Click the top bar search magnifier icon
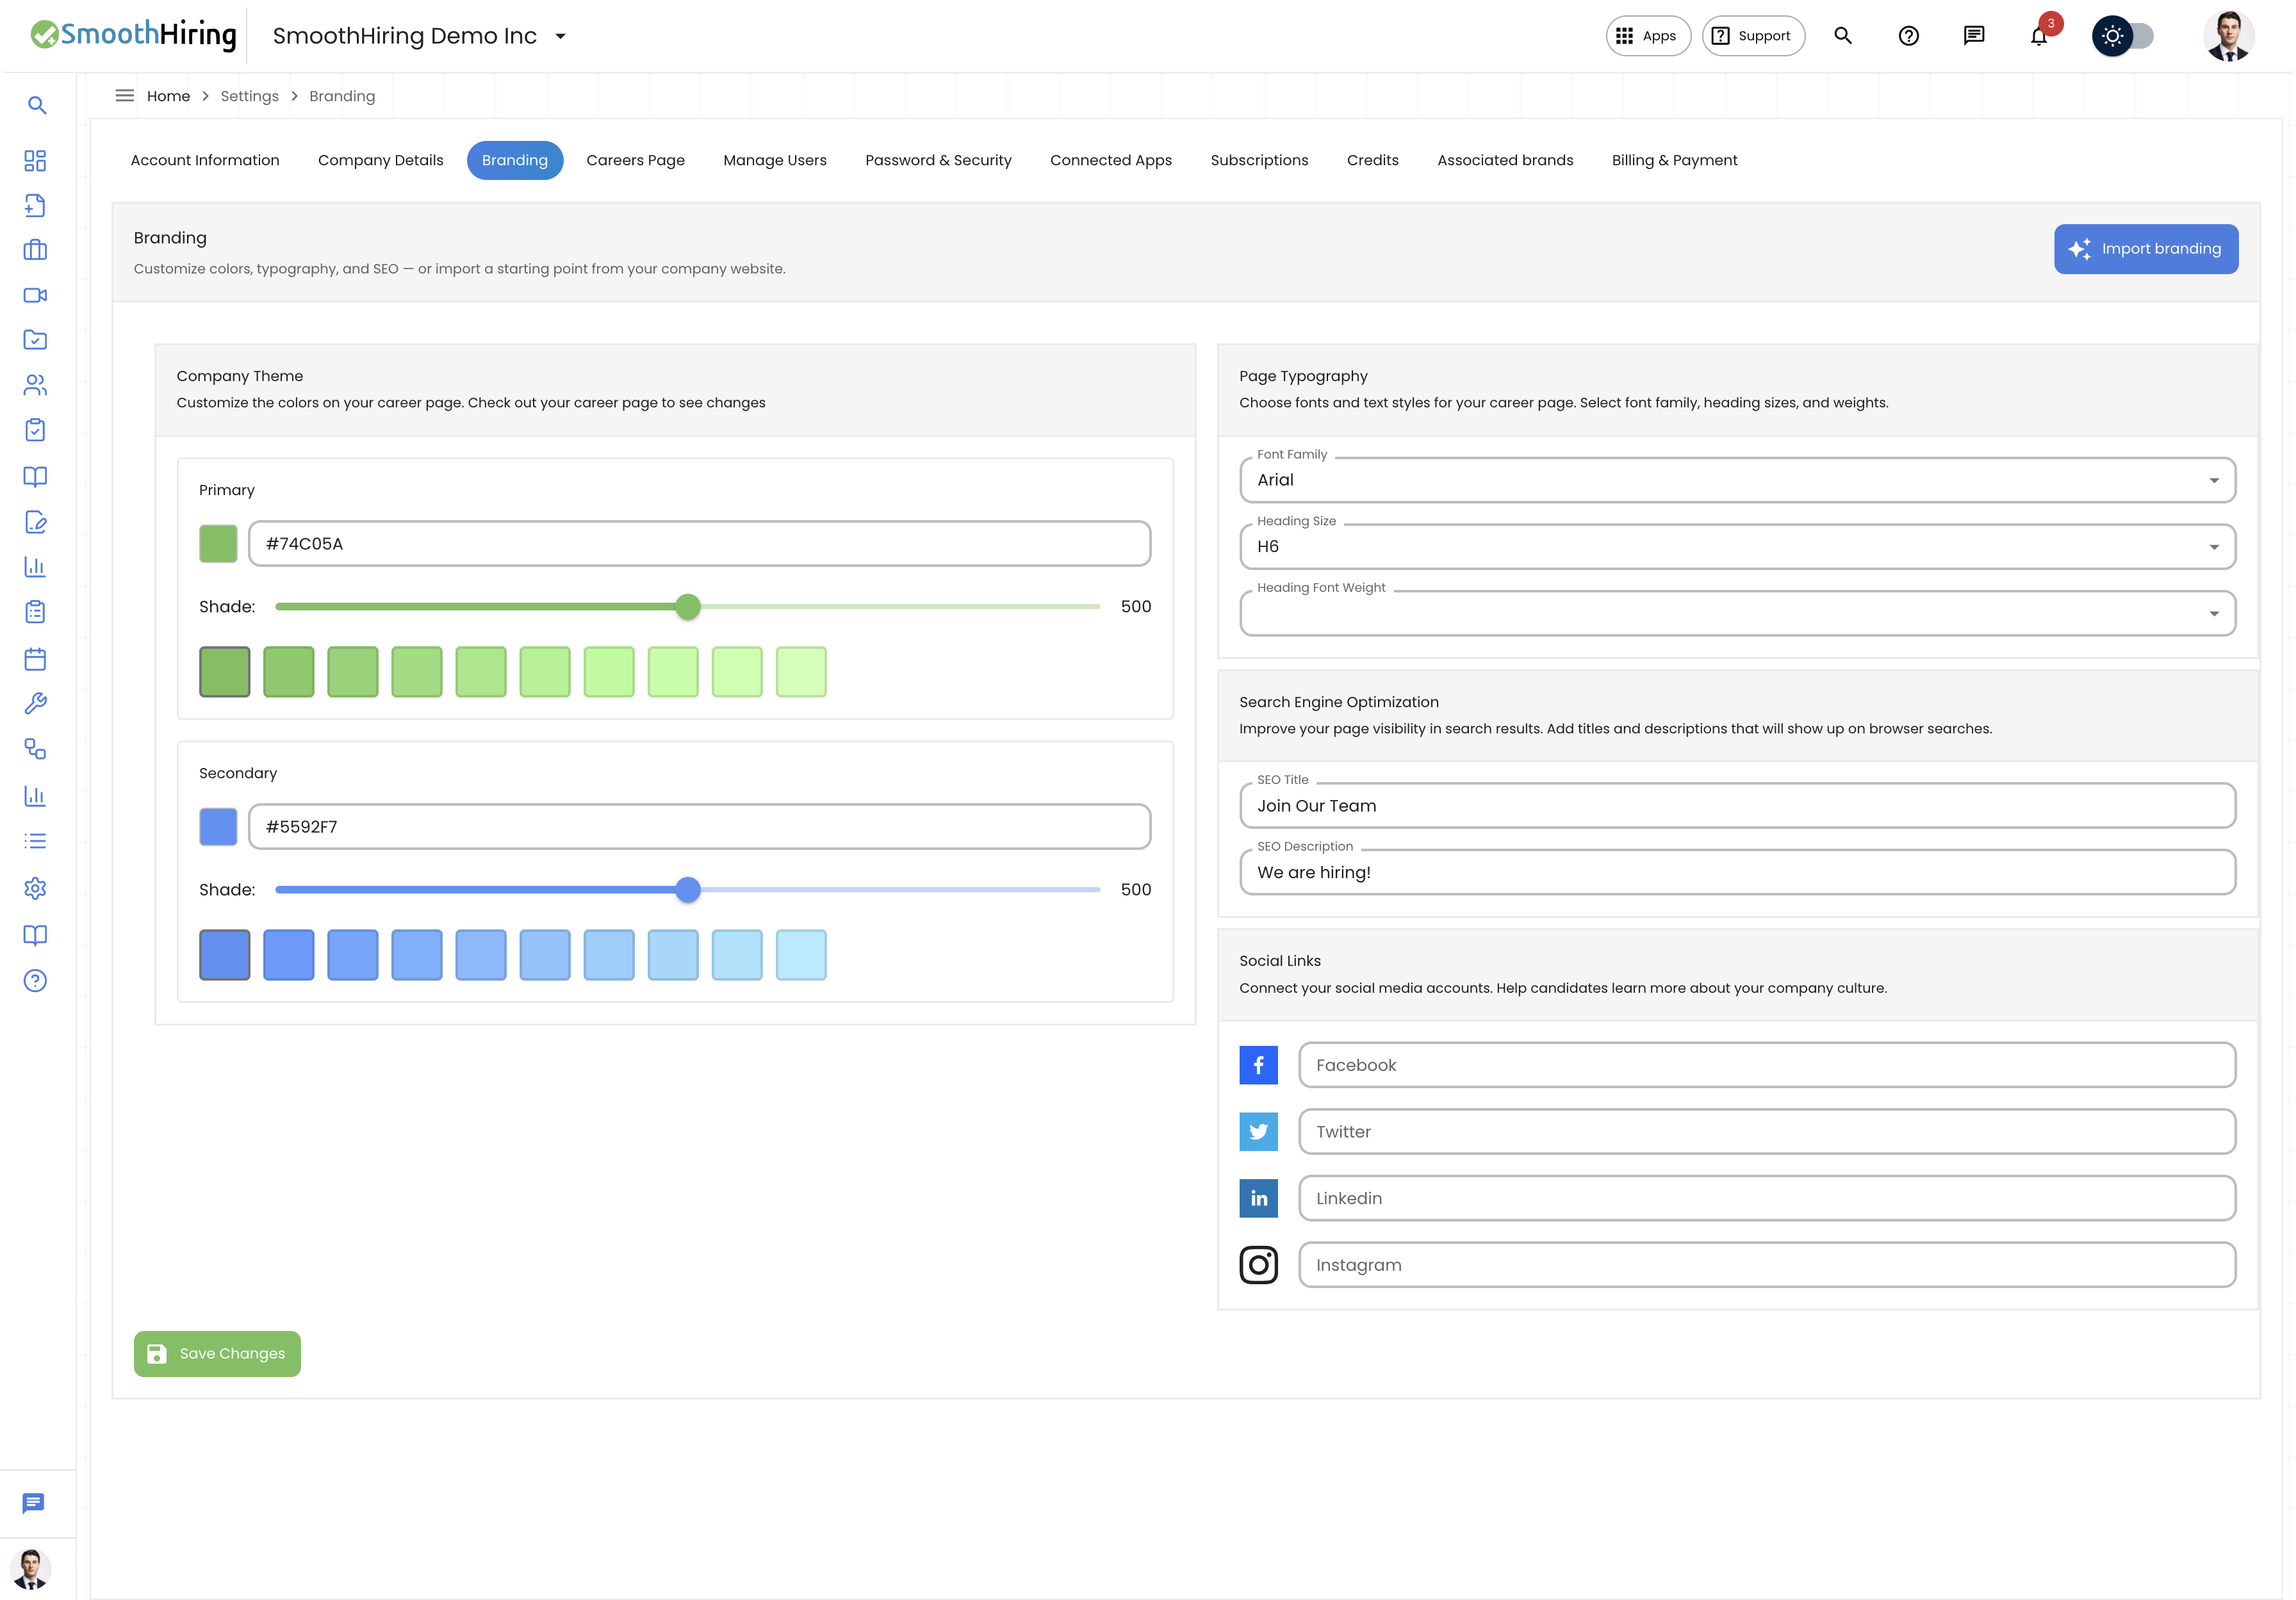Image resolution: width=2296 pixels, height=1600 pixels. click(1843, 36)
